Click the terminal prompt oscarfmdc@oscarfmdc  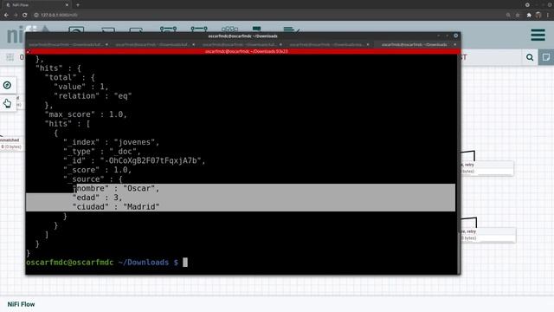coord(70,263)
